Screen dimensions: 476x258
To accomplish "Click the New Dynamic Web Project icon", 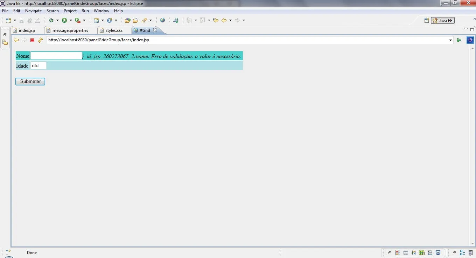I will (x=96, y=20).
